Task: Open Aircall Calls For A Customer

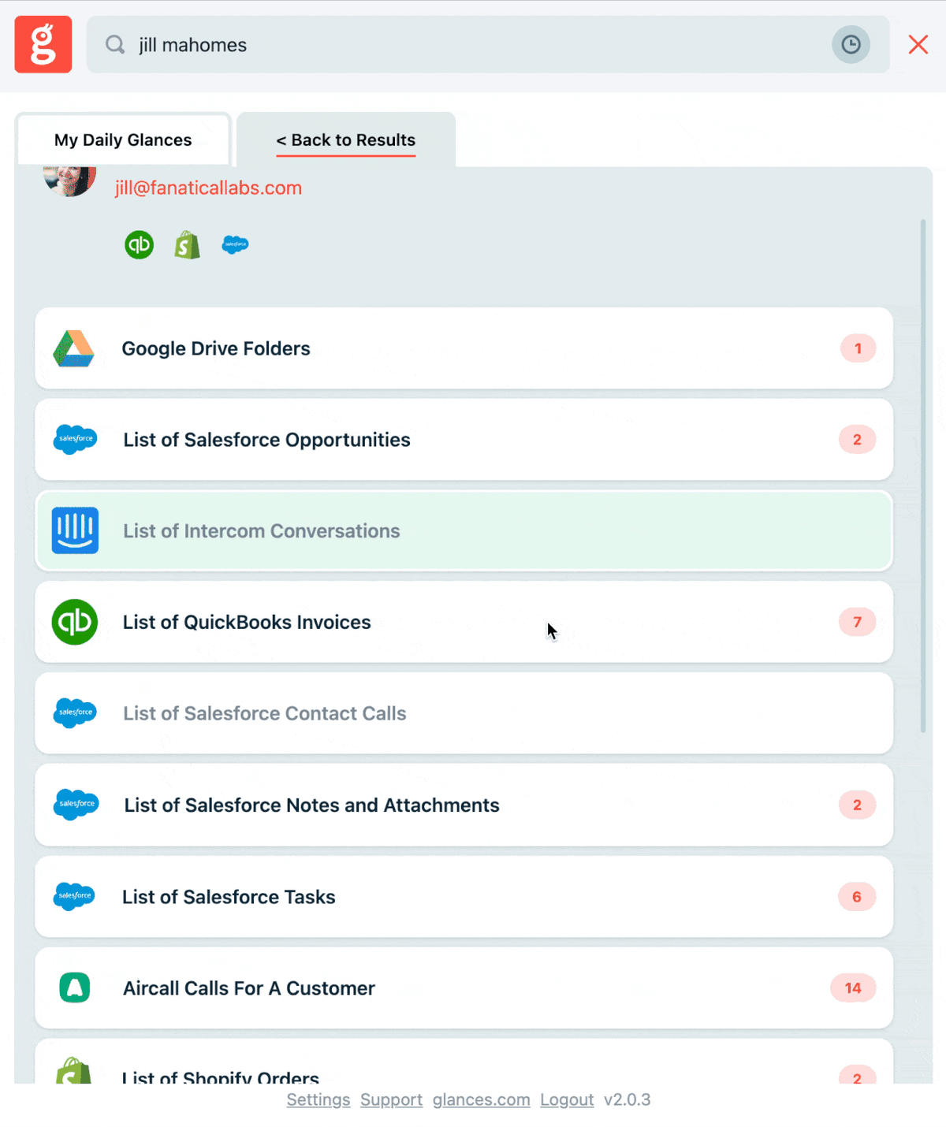Action: (464, 988)
